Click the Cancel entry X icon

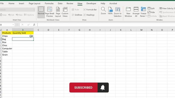22,25
